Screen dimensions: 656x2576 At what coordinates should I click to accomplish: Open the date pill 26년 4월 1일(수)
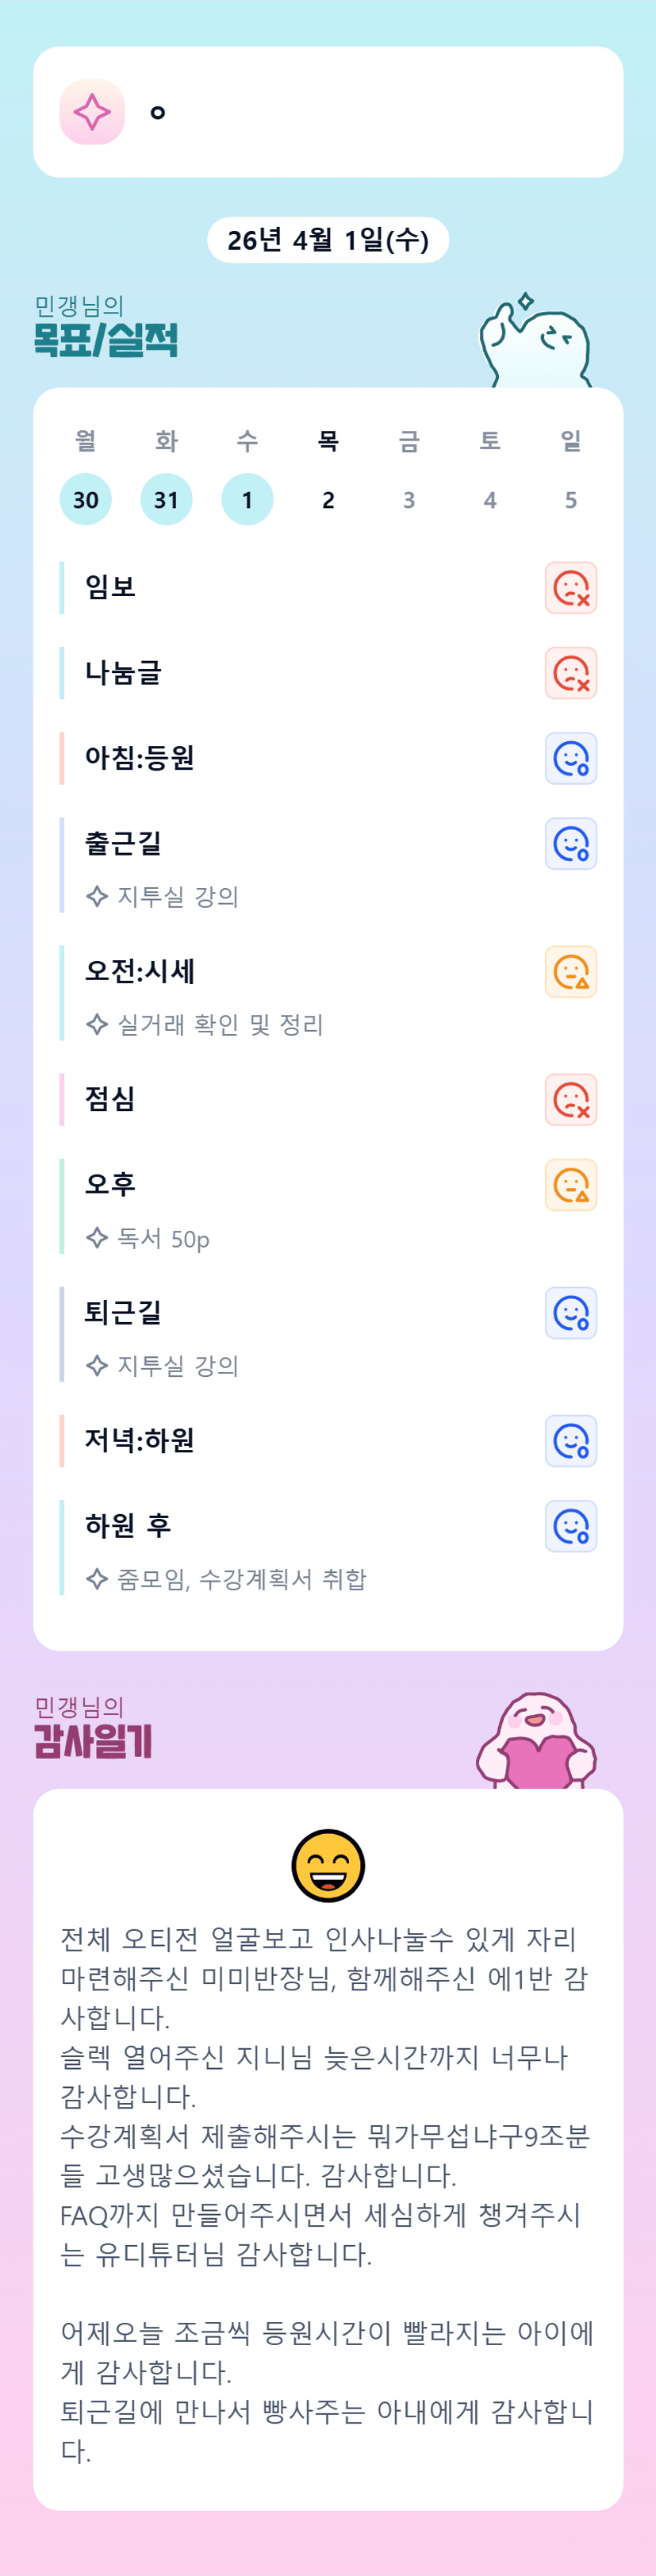pyautogui.click(x=328, y=240)
